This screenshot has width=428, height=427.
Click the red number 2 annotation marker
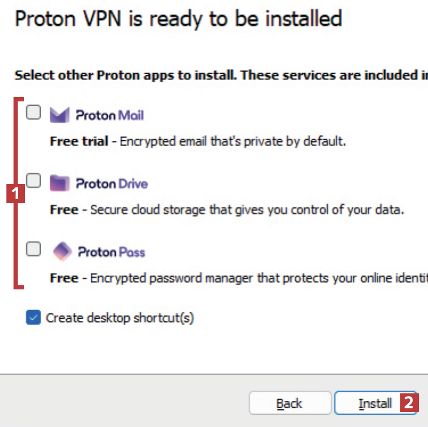point(409,403)
